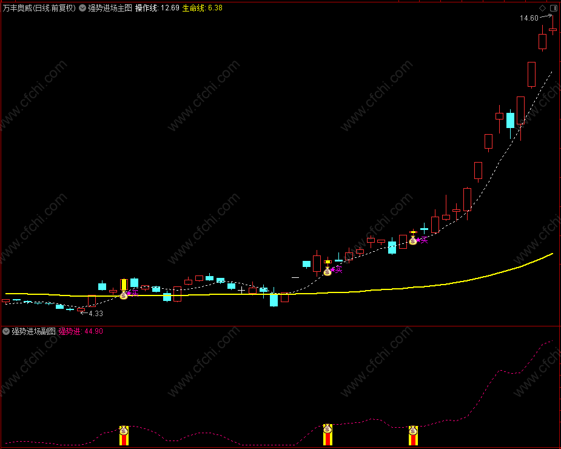Click the middle money bag buy signal icon in main chart
Image resolution: width=561 pixels, height=449 pixels.
coord(328,271)
